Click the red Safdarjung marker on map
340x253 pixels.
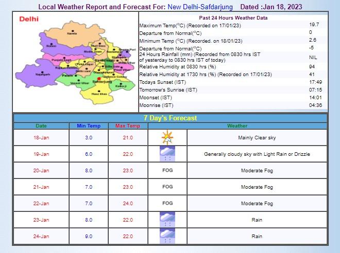click(x=98, y=79)
